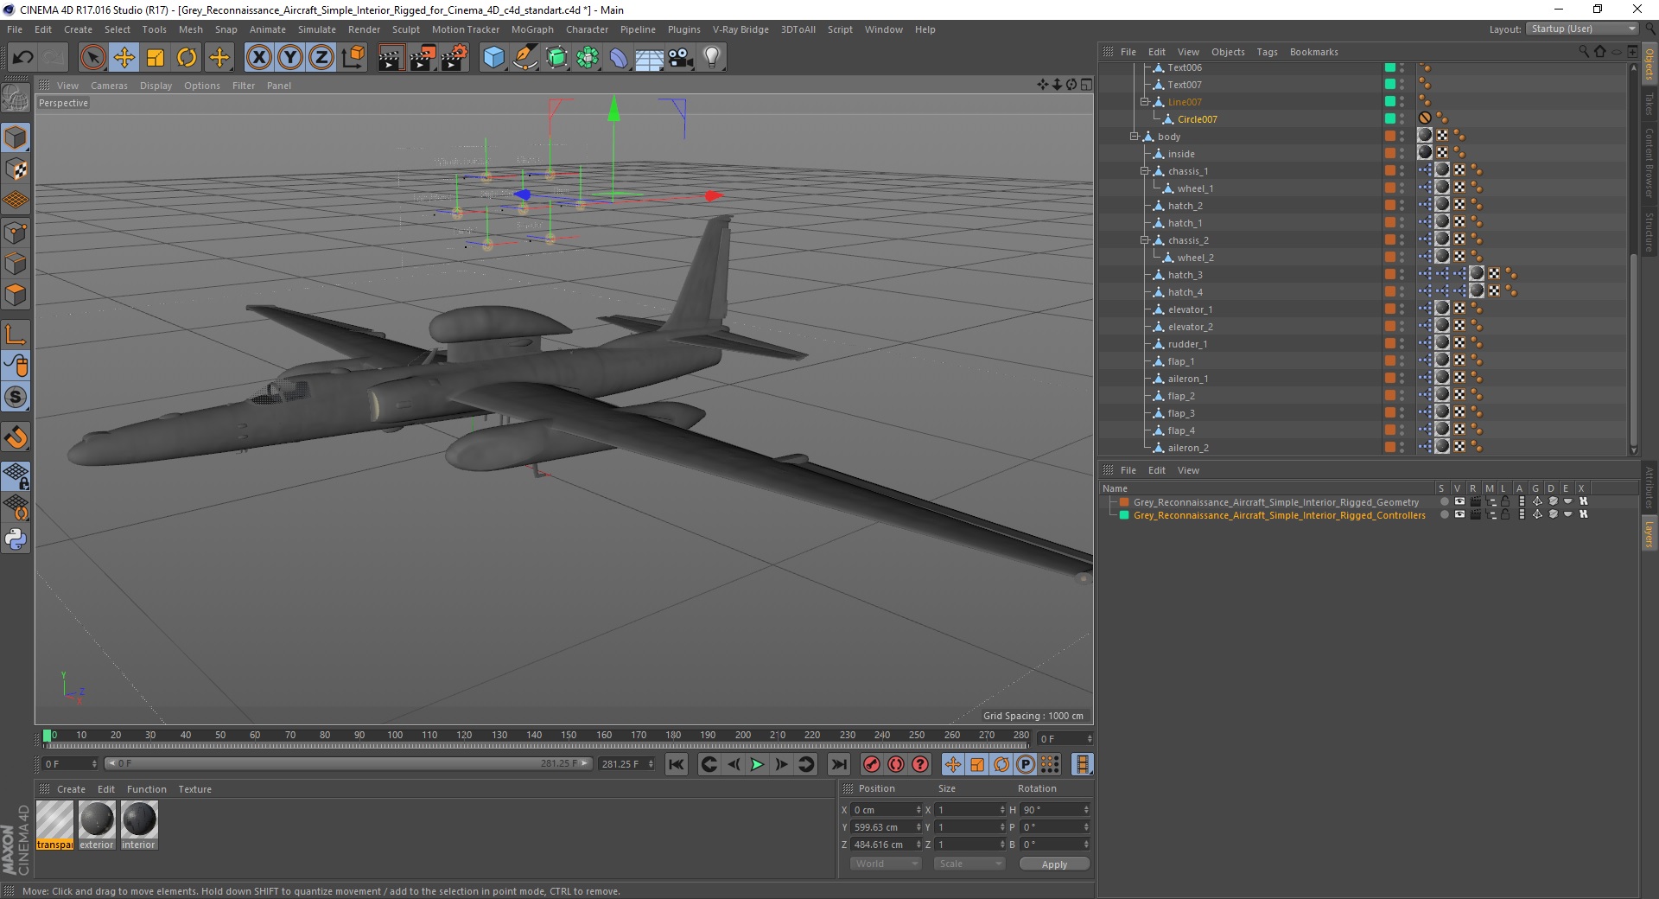Open the Scale mode dropdown
Viewport: 1659px width, 899px height.
tap(969, 864)
